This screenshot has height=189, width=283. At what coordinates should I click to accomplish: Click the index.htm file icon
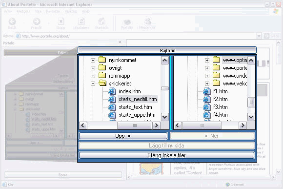coord(112,91)
